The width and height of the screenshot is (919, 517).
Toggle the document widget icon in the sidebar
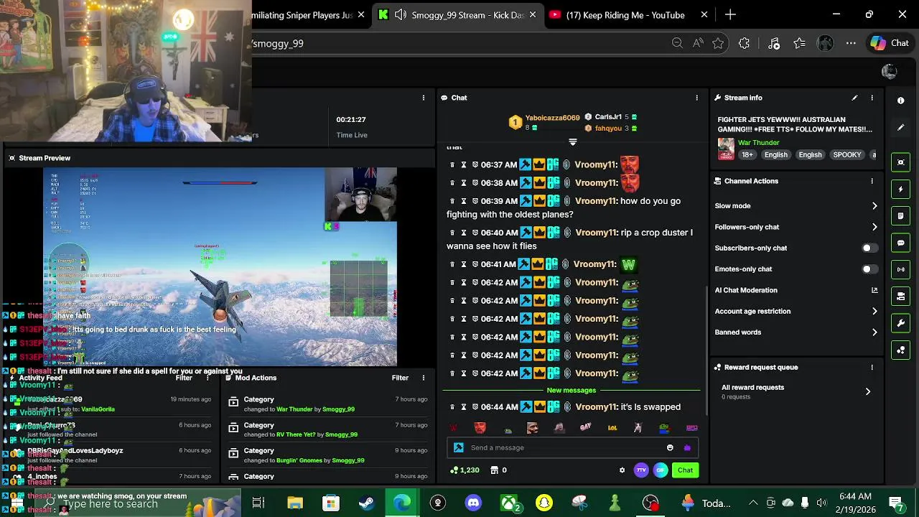pos(901,215)
